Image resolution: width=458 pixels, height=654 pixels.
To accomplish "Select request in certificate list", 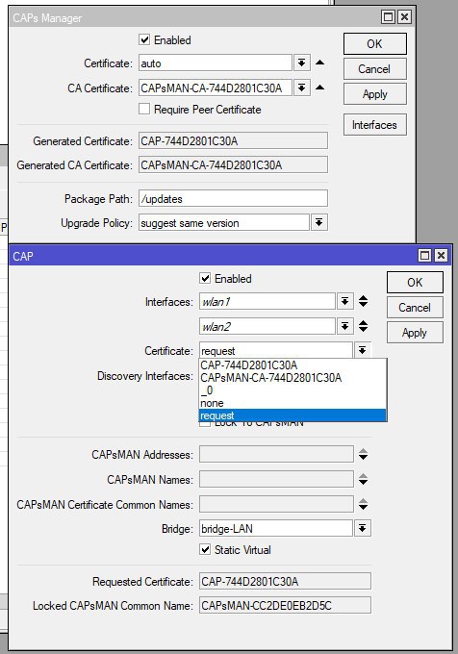I will point(293,415).
